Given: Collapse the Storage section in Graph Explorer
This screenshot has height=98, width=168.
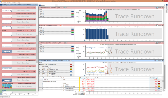Looking at the screenshot, I should (x=1, y=90).
